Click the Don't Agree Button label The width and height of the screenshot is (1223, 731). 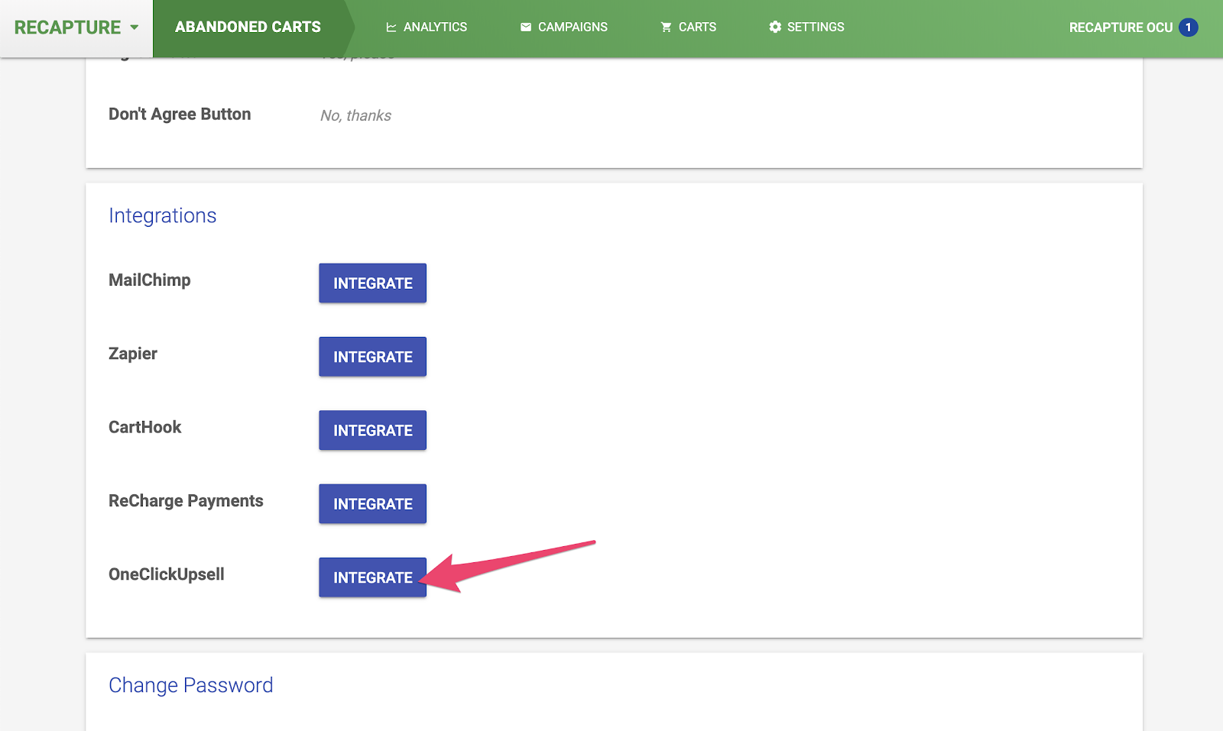[180, 115]
